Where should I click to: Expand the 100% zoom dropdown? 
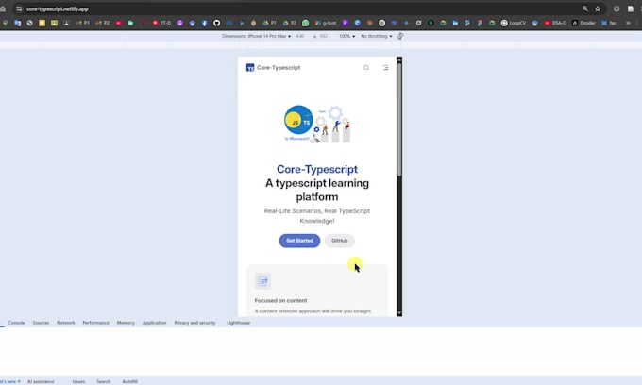tap(346, 36)
